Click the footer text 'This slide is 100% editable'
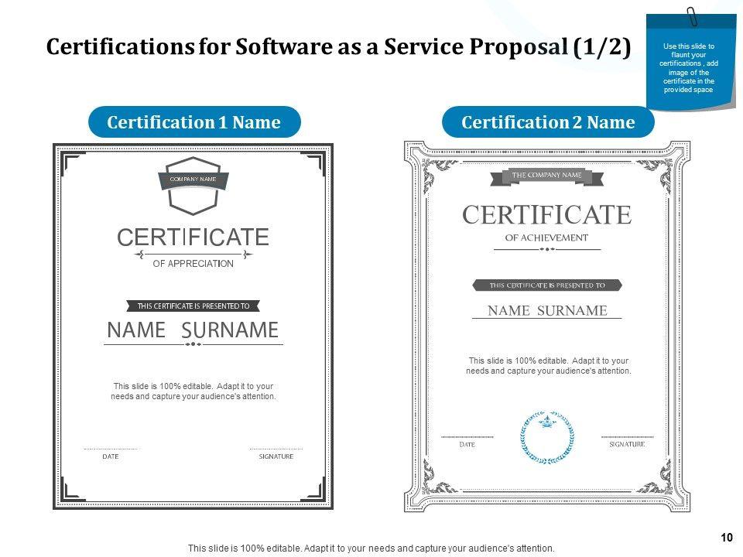The height and width of the screenshot is (557, 743). pyautogui.click(x=371, y=548)
